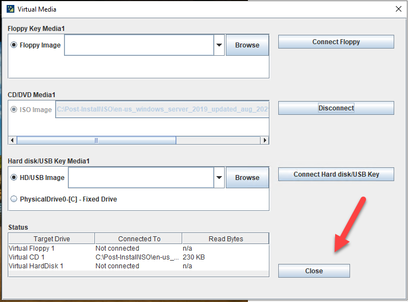Click the Virtual Media app icon in title bar

[9, 9]
